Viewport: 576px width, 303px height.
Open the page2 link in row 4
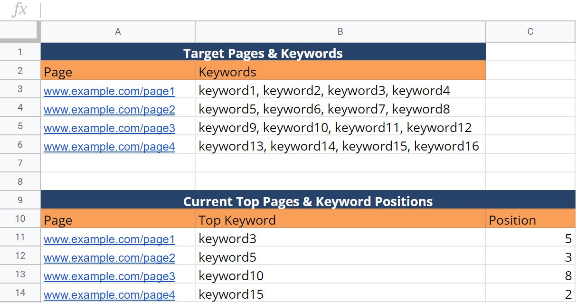pos(109,110)
